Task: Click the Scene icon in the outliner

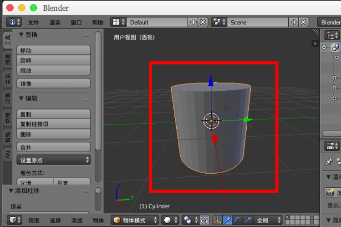Action: click(x=335, y=47)
